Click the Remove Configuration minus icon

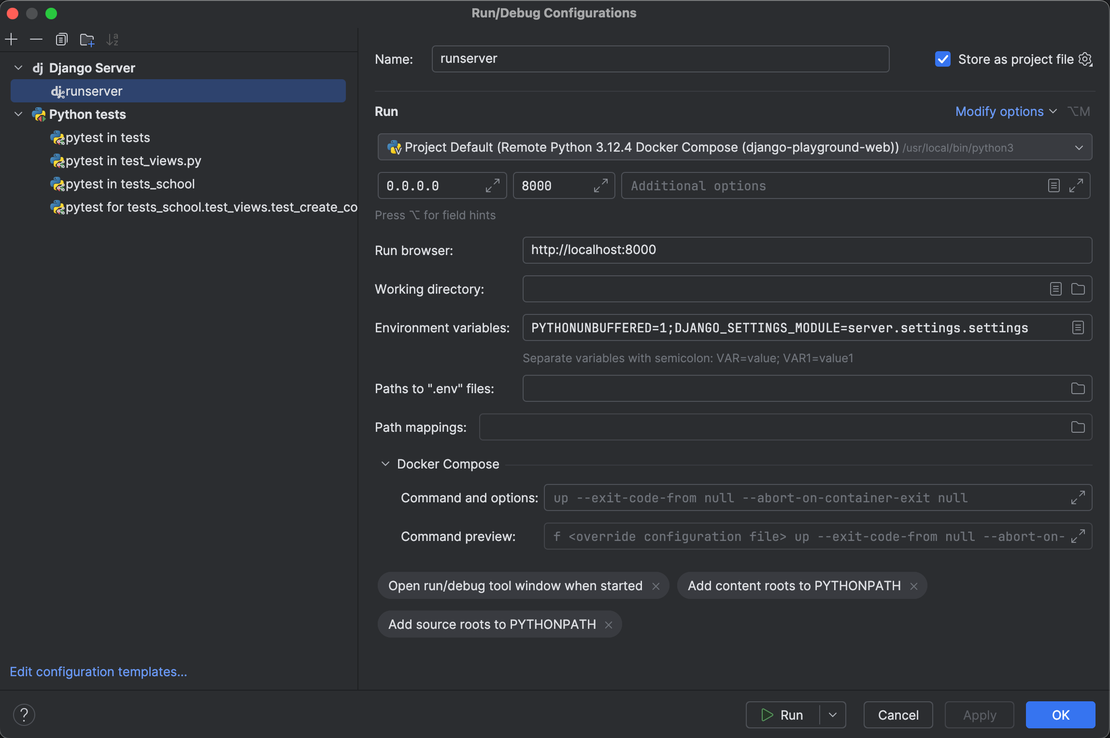[x=36, y=39]
